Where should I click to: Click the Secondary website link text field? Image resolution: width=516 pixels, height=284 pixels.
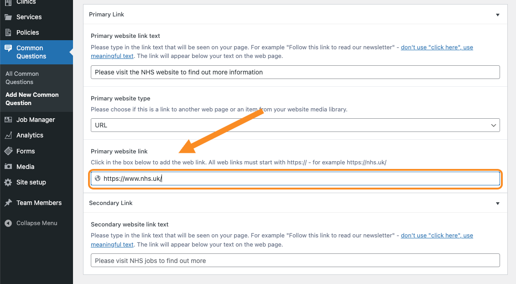click(295, 260)
